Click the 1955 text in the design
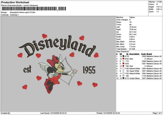The height and width of the screenshot is (115, 163). coord(89,70)
